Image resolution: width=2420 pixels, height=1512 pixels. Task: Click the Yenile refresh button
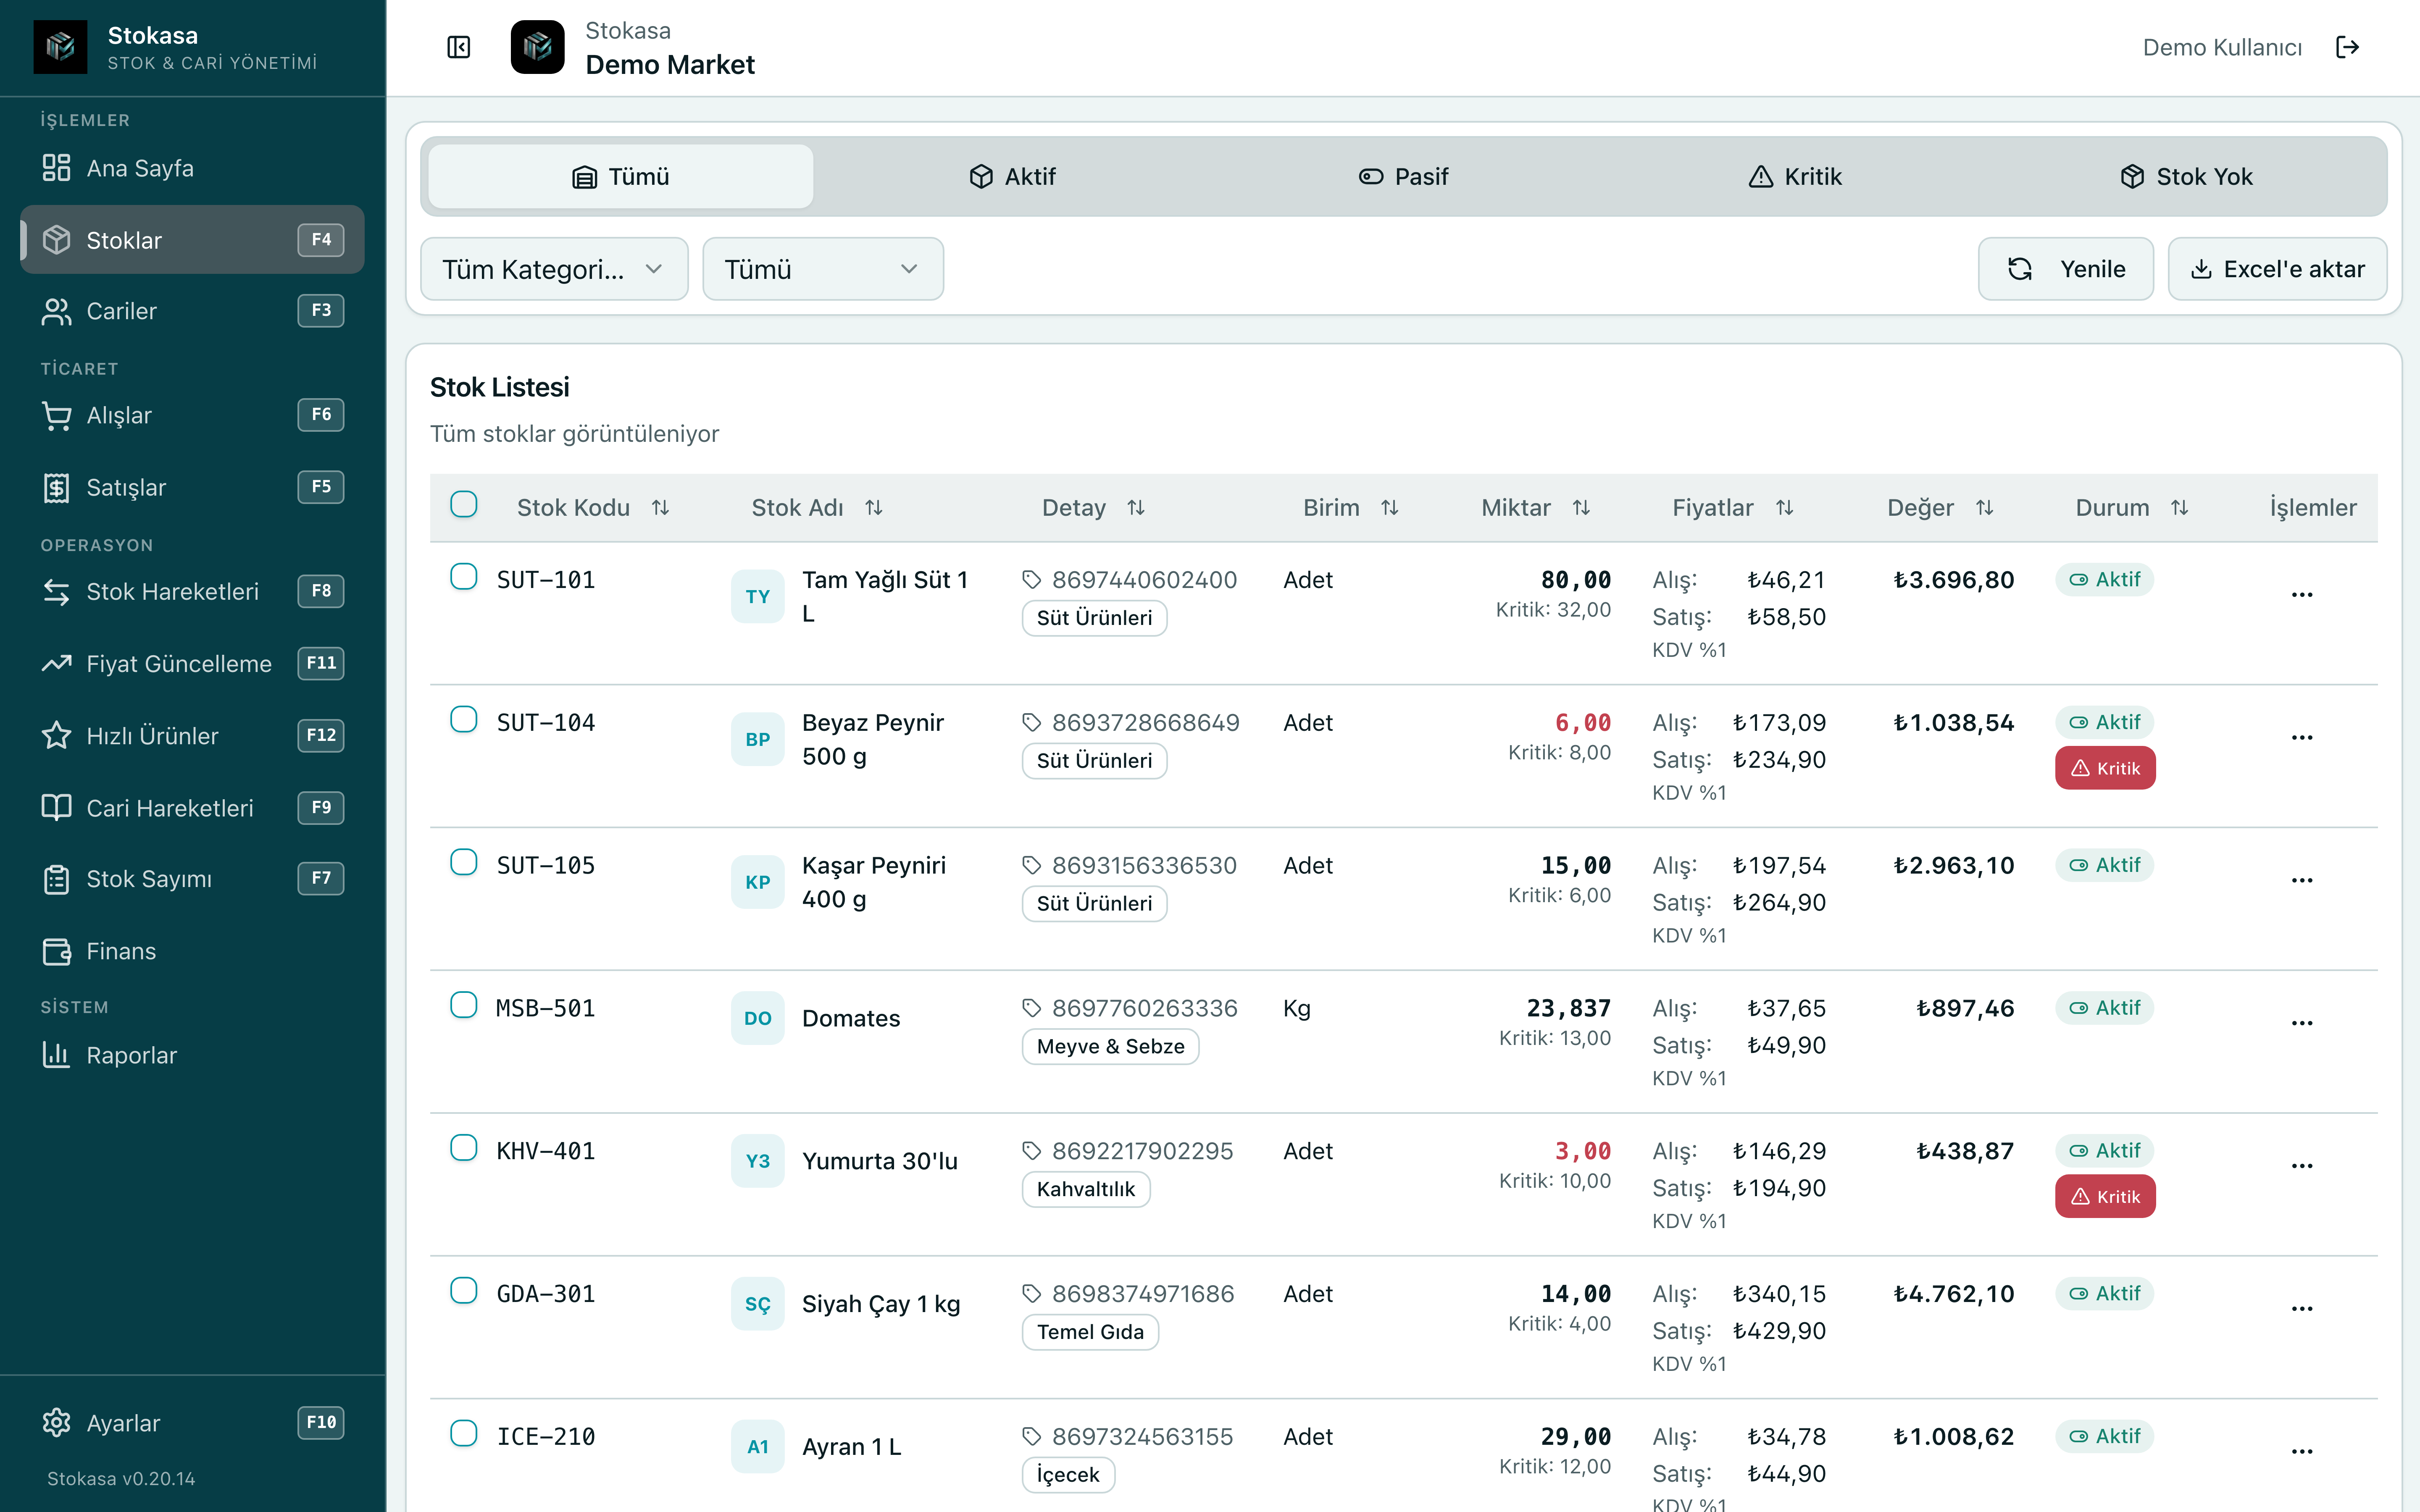(x=2065, y=269)
